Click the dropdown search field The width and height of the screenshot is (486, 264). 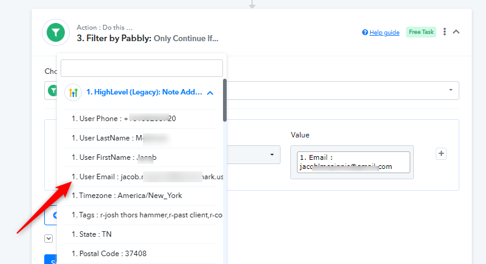tap(142, 68)
